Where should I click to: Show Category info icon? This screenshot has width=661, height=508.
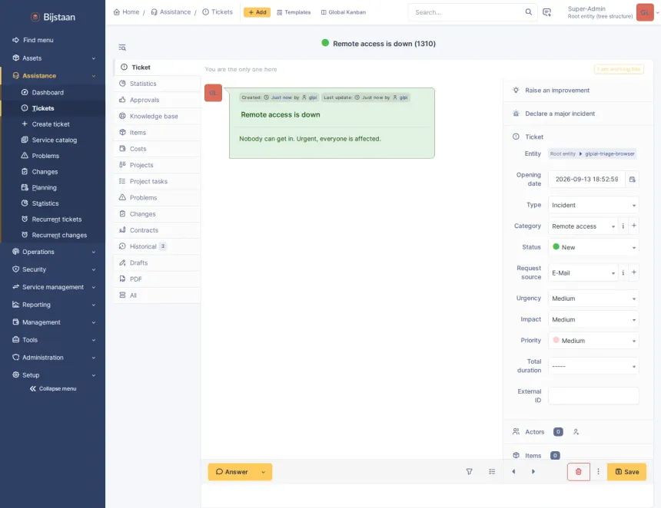tap(623, 226)
